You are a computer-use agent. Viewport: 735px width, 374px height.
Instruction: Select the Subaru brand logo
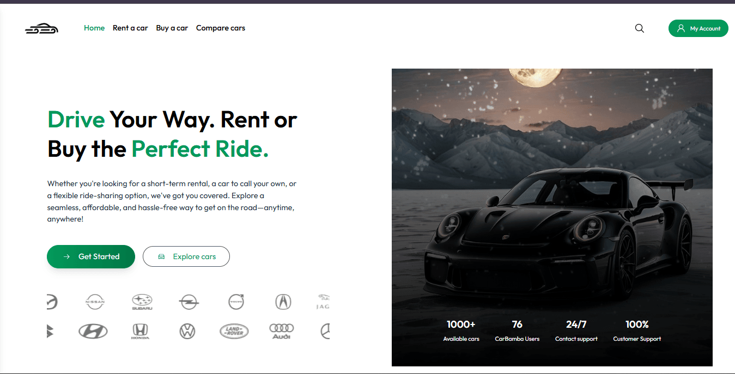pyautogui.click(x=142, y=302)
